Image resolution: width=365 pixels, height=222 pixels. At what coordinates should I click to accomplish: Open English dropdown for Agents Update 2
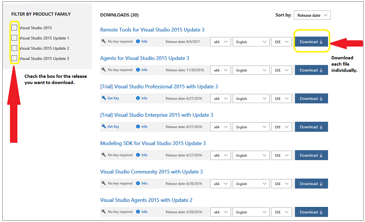(x=251, y=212)
